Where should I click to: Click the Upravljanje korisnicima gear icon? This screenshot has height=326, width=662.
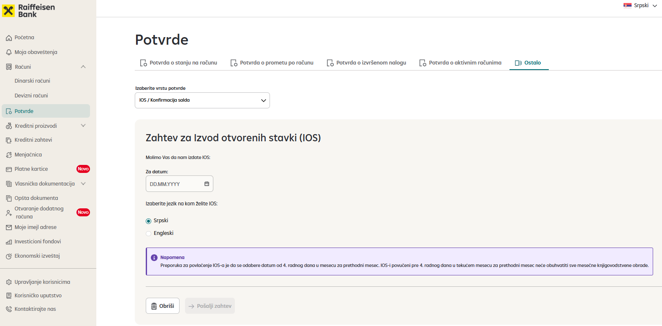[x=9, y=282]
